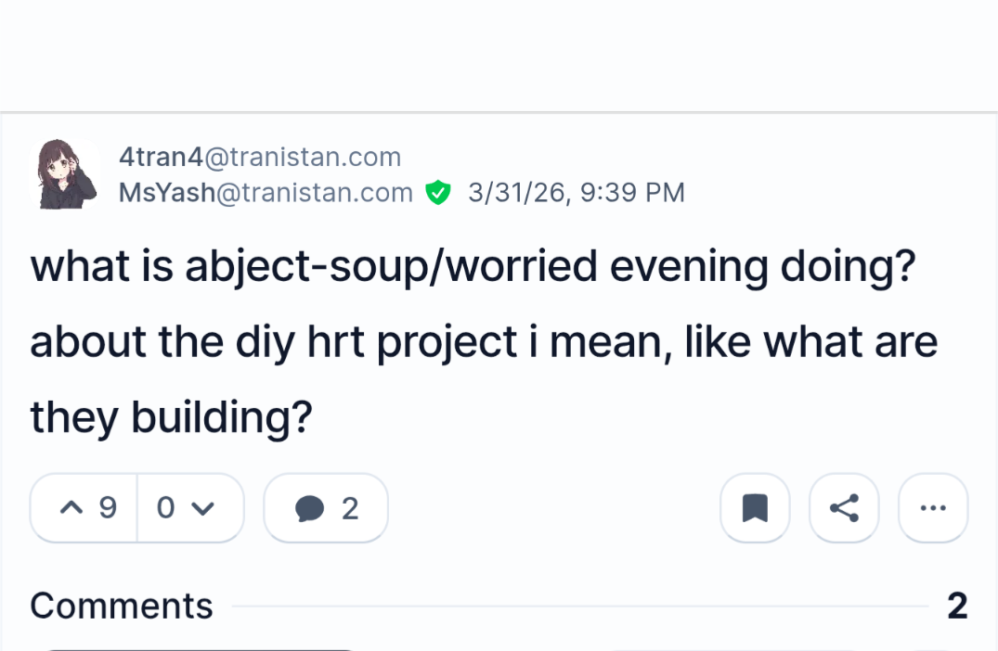Bookmark this post
The image size is (998, 651).
(x=755, y=508)
